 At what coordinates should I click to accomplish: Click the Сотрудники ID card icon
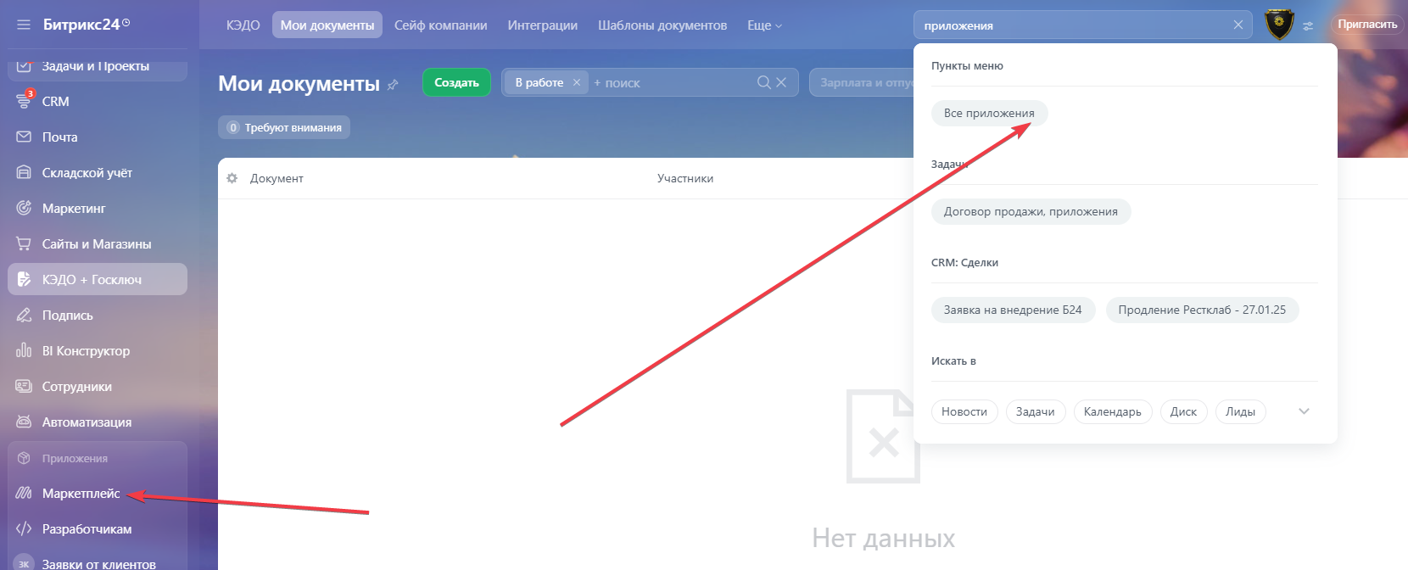pyautogui.click(x=24, y=386)
